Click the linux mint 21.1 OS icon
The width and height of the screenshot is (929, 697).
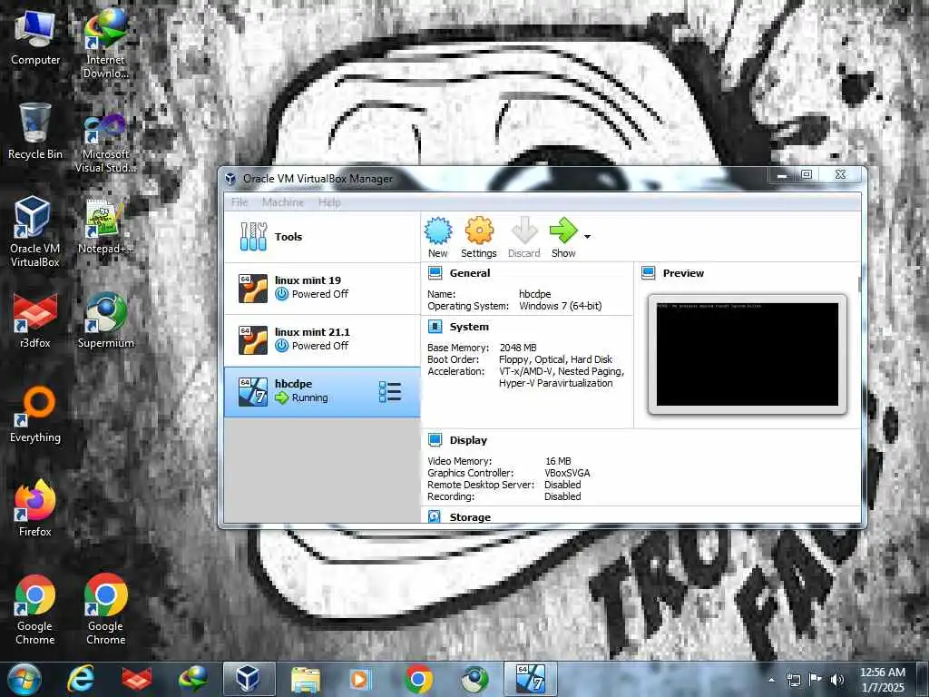253,340
